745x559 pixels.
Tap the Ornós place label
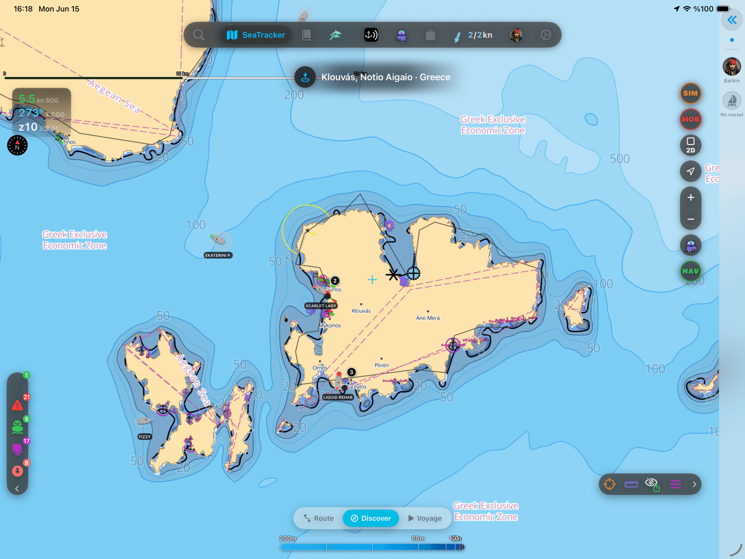[x=320, y=368]
